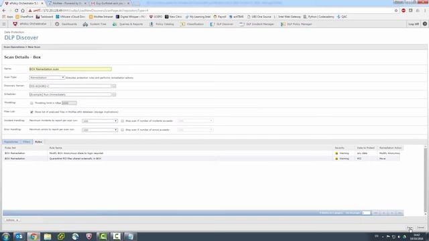Click the Severity column header

pyautogui.click(x=340, y=148)
